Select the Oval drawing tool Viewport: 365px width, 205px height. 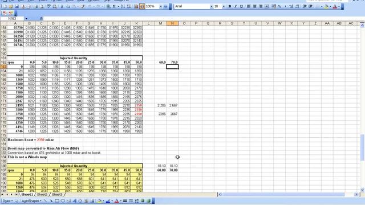point(63,201)
